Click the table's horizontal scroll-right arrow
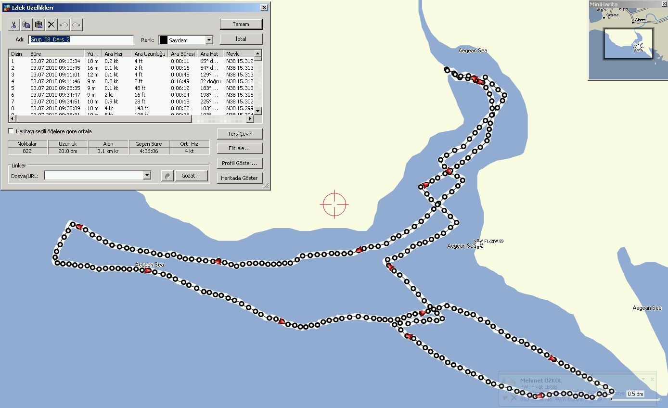This screenshot has height=408, width=668. (x=250, y=119)
